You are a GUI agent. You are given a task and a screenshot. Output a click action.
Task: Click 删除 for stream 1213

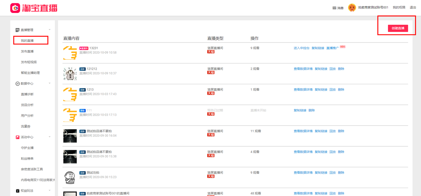click(341, 89)
